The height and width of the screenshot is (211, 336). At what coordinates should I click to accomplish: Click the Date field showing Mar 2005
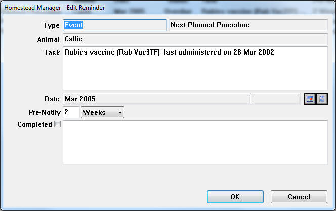[156, 99]
